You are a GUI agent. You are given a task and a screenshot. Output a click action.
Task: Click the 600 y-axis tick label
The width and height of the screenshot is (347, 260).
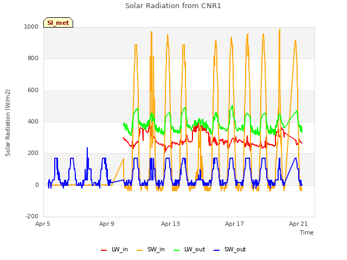point(33,90)
